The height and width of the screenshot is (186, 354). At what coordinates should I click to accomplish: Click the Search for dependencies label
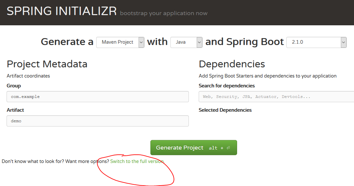coord(227,86)
